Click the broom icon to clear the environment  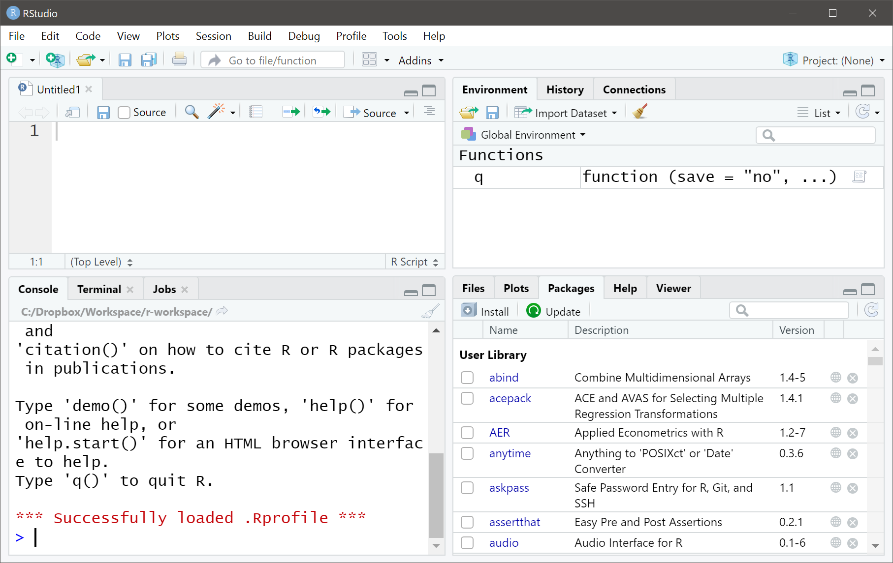pyautogui.click(x=640, y=112)
